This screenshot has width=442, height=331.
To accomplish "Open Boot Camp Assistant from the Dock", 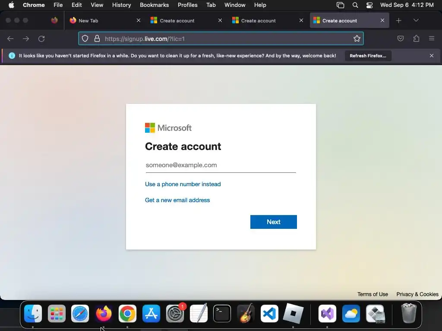I will 375,313.
